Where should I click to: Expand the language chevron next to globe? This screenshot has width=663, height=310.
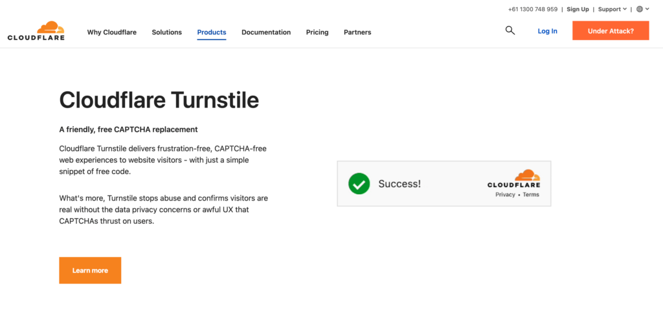click(647, 9)
